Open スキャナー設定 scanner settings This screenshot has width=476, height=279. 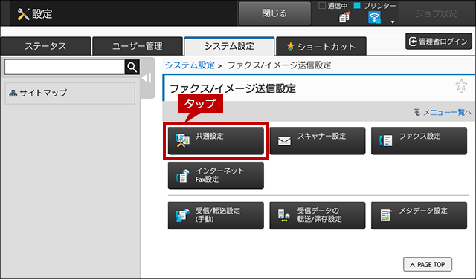point(318,141)
